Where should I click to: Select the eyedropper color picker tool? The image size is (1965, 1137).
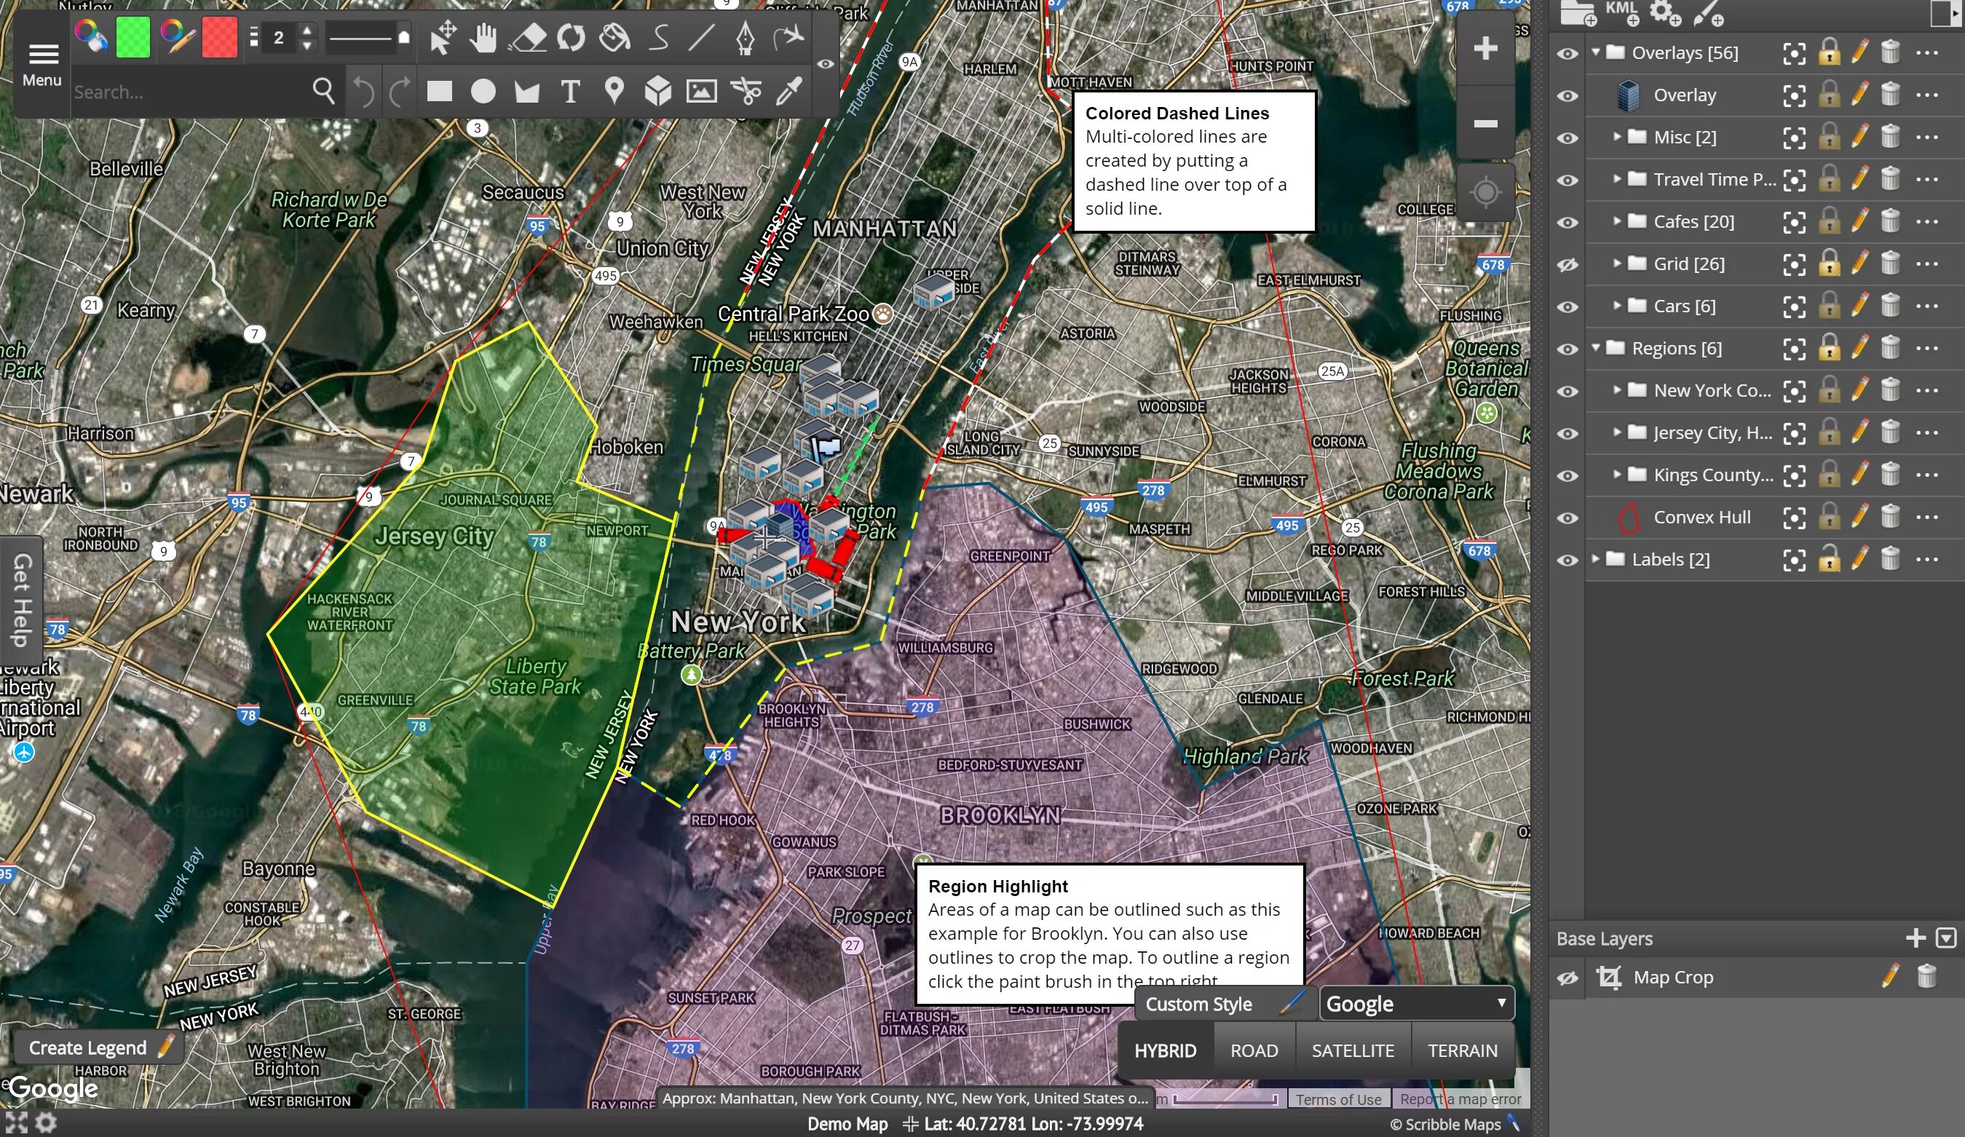[789, 91]
